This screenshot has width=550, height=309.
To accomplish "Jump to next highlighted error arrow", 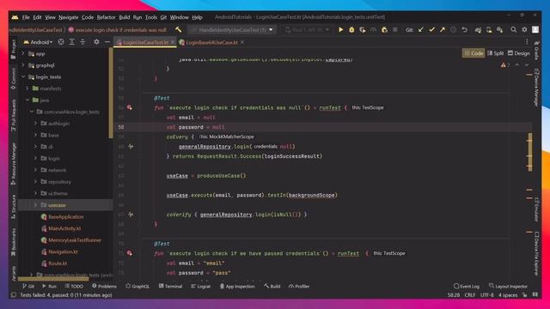I will pyautogui.click(x=527, y=65).
